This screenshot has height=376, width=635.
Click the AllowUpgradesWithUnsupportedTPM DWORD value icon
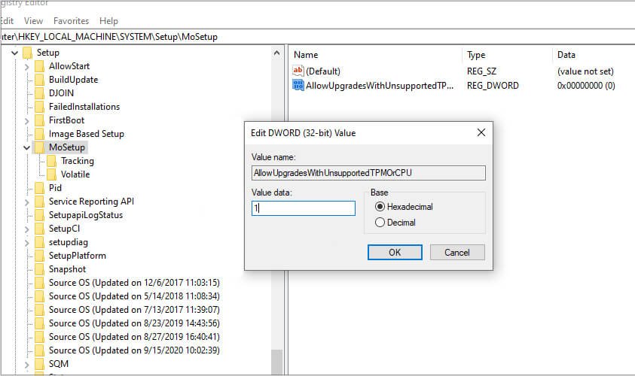click(298, 86)
